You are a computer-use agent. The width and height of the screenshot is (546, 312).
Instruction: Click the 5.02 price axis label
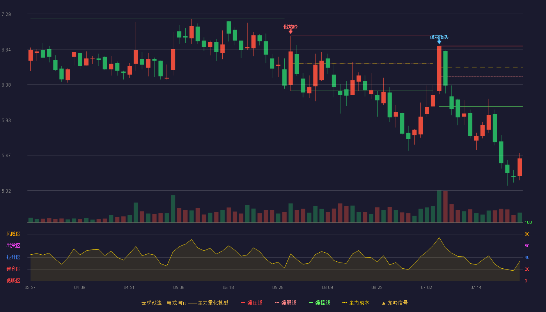[x=6, y=191]
